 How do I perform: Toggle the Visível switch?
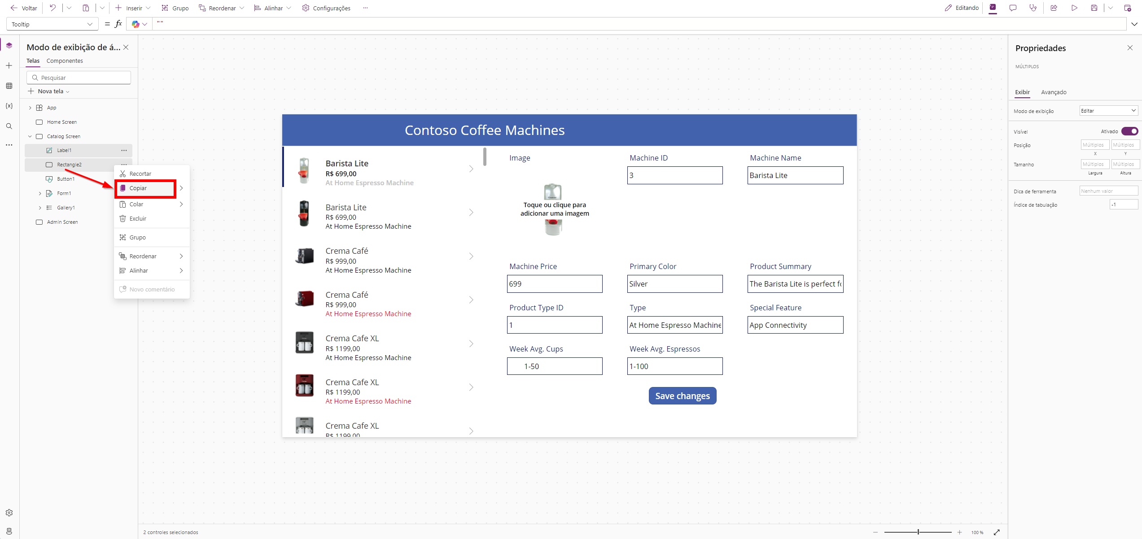point(1129,131)
